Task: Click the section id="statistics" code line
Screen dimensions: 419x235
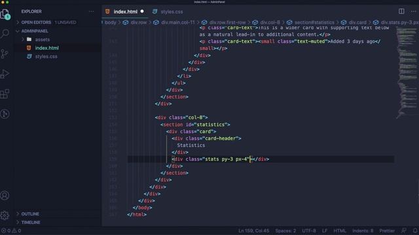Action: point(195,125)
